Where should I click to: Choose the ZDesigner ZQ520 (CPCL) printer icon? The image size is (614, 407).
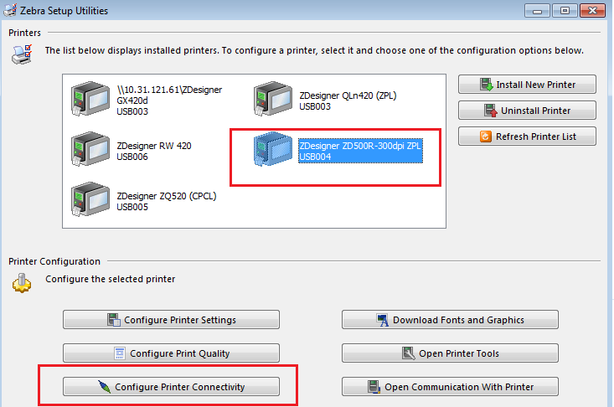coord(90,201)
